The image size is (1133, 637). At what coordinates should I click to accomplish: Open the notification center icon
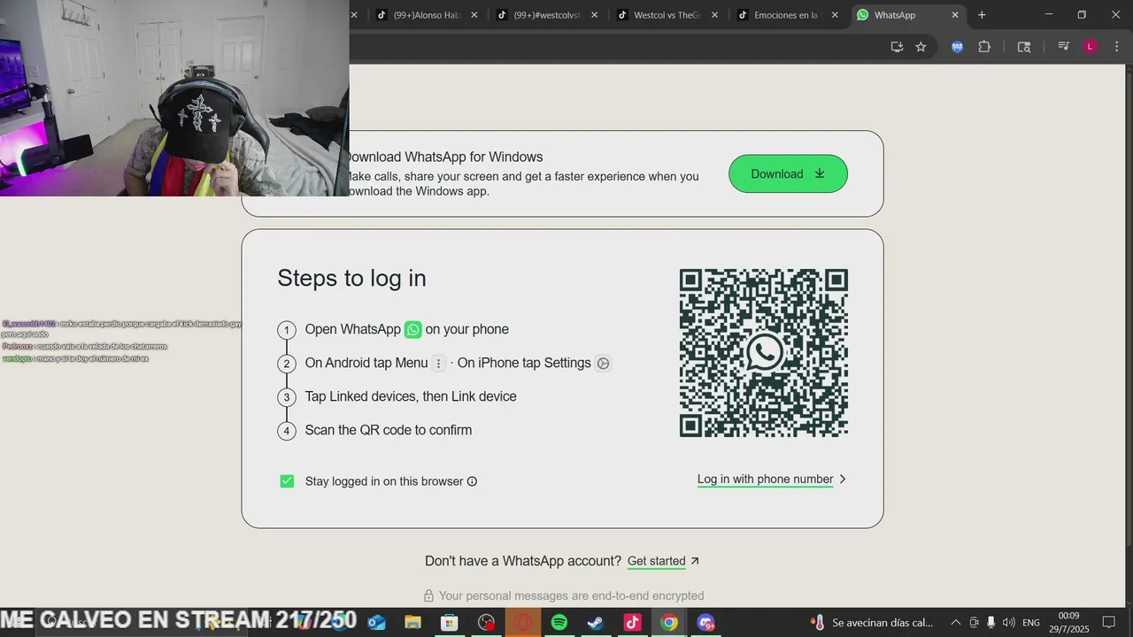[x=1108, y=623]
